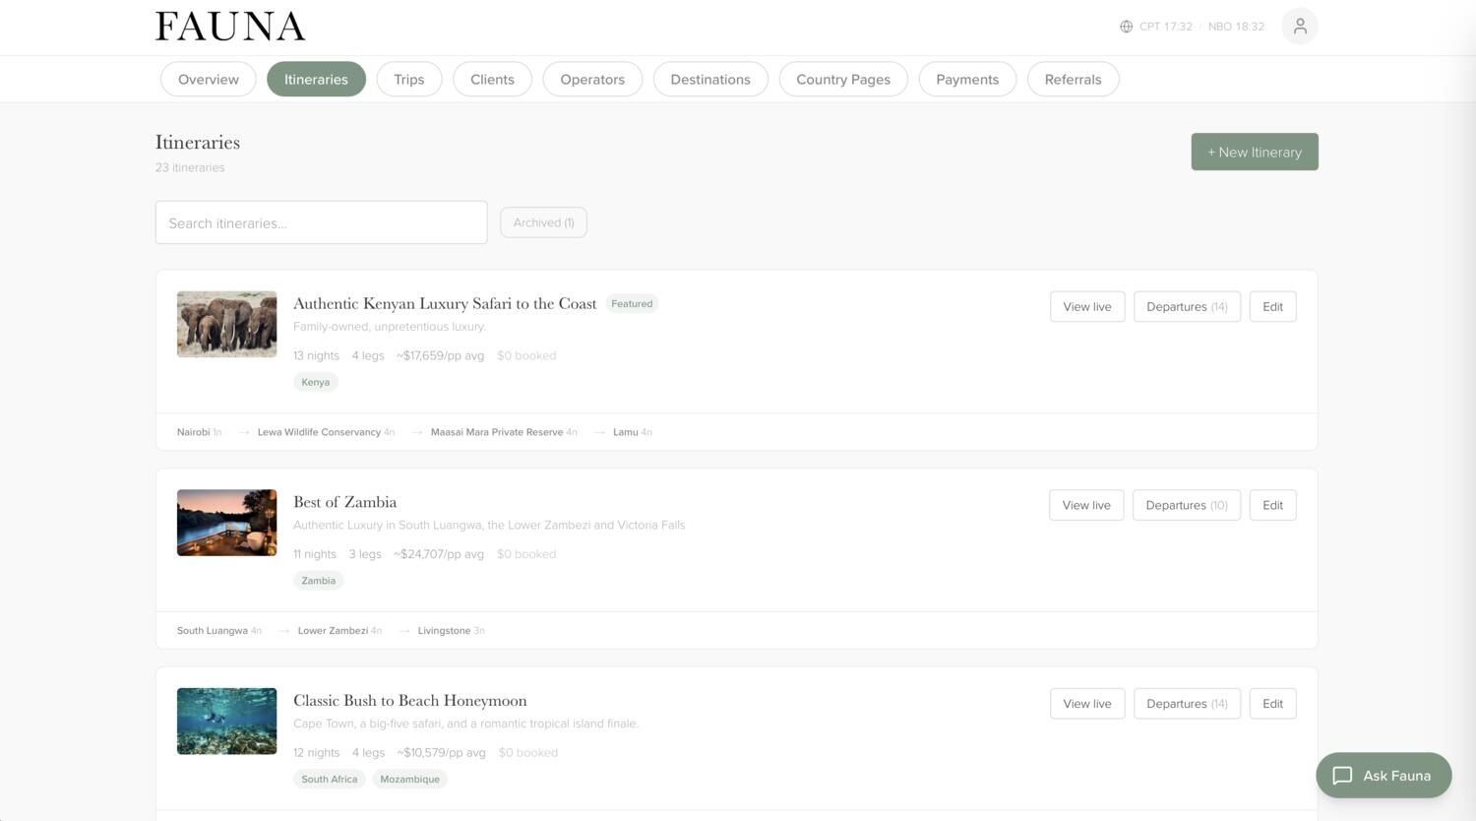Select the Livingstone leg
This screenshot has width=1476, height=821.
[x=451, y=631]
